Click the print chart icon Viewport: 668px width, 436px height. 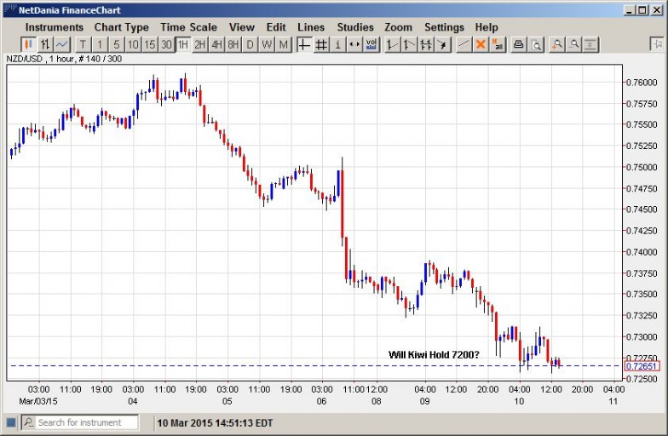click(518, 44)
